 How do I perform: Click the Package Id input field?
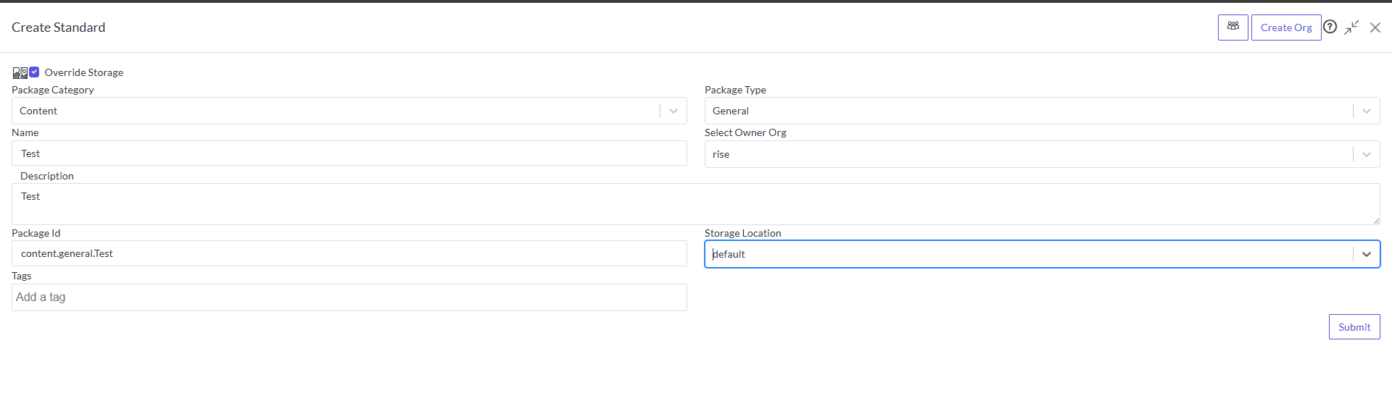(x=349, y=253)
